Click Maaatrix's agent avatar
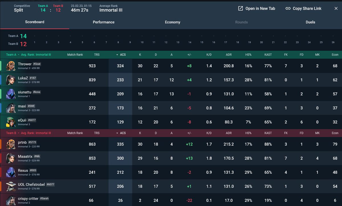 click(11, 158)
